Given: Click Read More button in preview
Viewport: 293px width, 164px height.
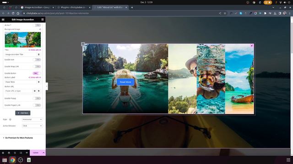Looking at the screenshot, I should pyautogui.click(x=125, y=82).
